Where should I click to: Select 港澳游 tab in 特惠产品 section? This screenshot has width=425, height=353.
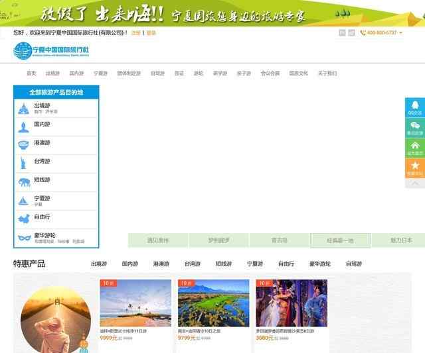click(x=161, y=264)
